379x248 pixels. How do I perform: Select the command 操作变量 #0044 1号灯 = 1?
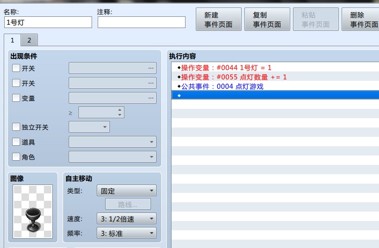(x=275, y=67)
